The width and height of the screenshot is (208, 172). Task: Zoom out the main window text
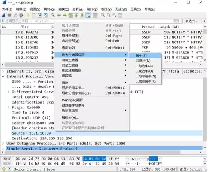[x=109, y=15]
